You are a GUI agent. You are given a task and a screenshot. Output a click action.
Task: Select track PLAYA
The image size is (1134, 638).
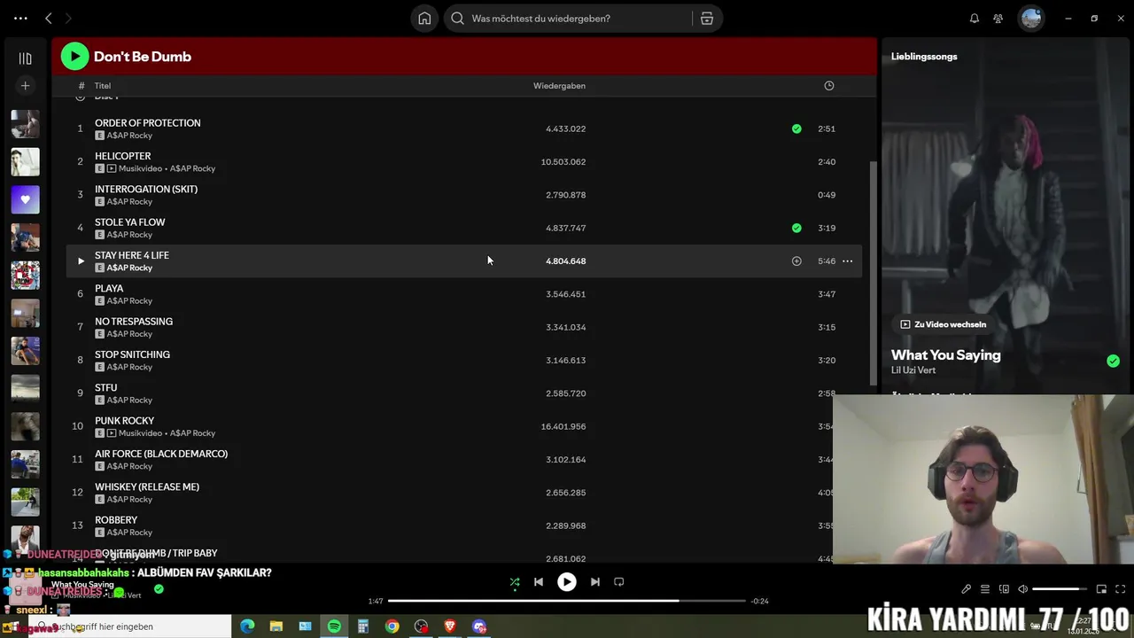(x=109, y=288)
